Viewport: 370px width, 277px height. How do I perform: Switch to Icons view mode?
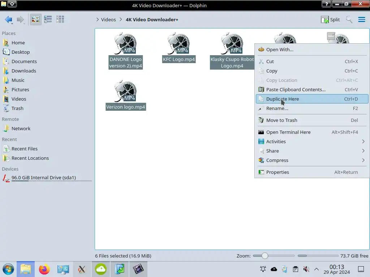(x=35, y=19)
